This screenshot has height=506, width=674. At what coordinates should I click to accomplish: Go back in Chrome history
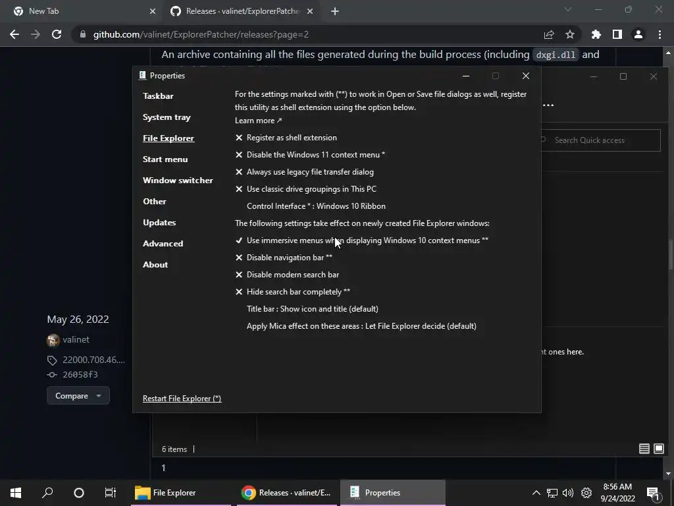point(14,34)
